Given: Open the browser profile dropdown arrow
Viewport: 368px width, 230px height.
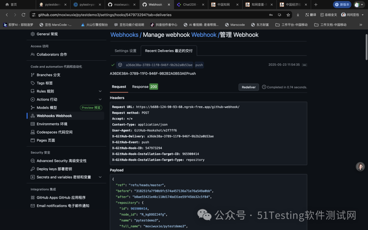Looking at the screenshot, I should pyautogui.click(x=362, y=4).
